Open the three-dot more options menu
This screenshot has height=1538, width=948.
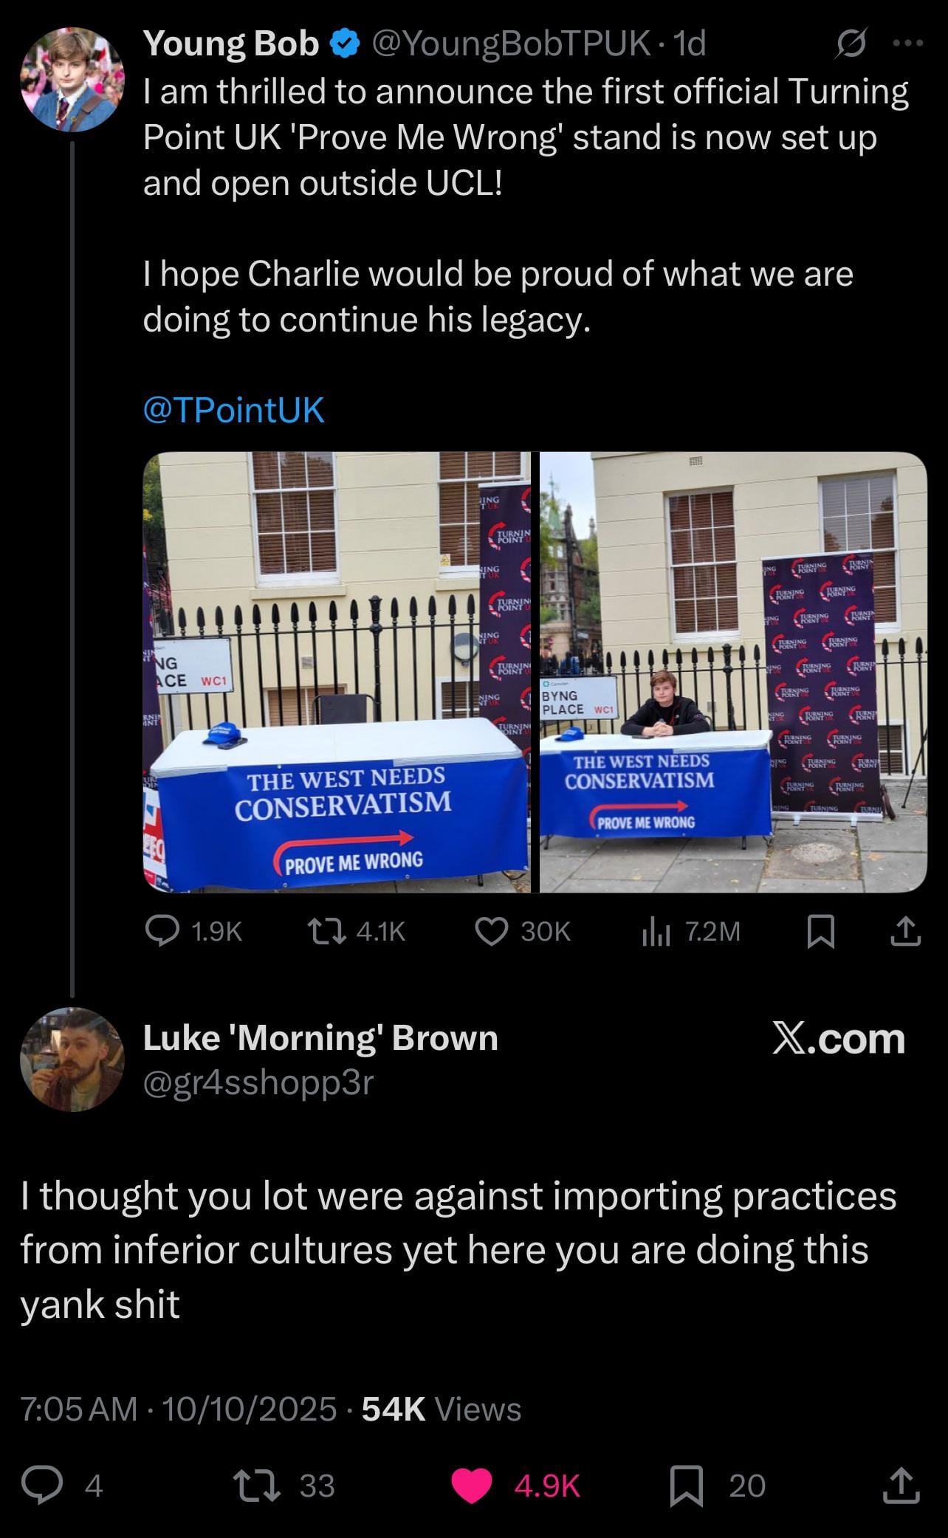click(x=908, y=44)
